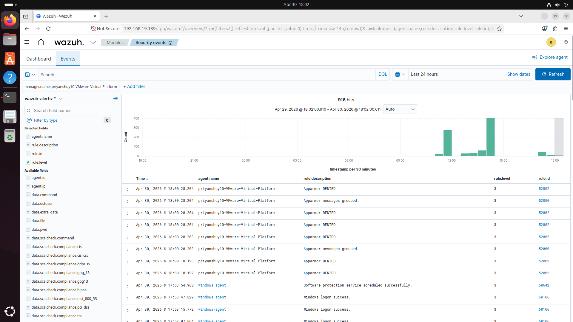Click the Filter by type icon
This screenshot has height=322, width=573.
[x=29, y=120]
